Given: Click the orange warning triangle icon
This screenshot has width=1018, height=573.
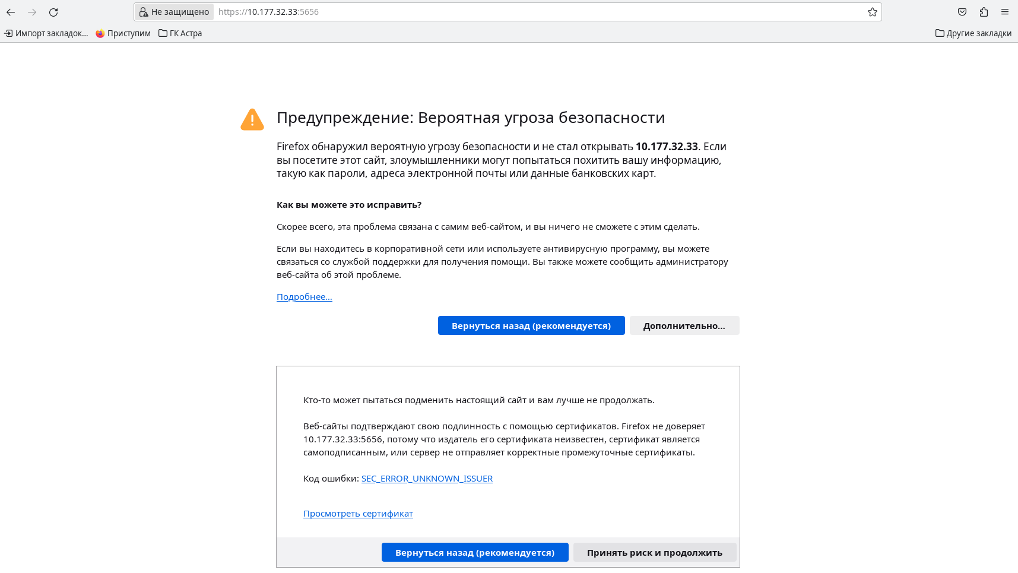Looking at the screenshot, I should 252,118.
